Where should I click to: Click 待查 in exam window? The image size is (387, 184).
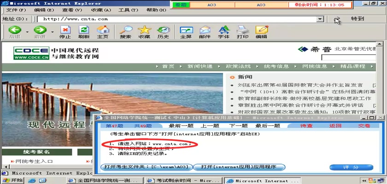tap(306, 126)
